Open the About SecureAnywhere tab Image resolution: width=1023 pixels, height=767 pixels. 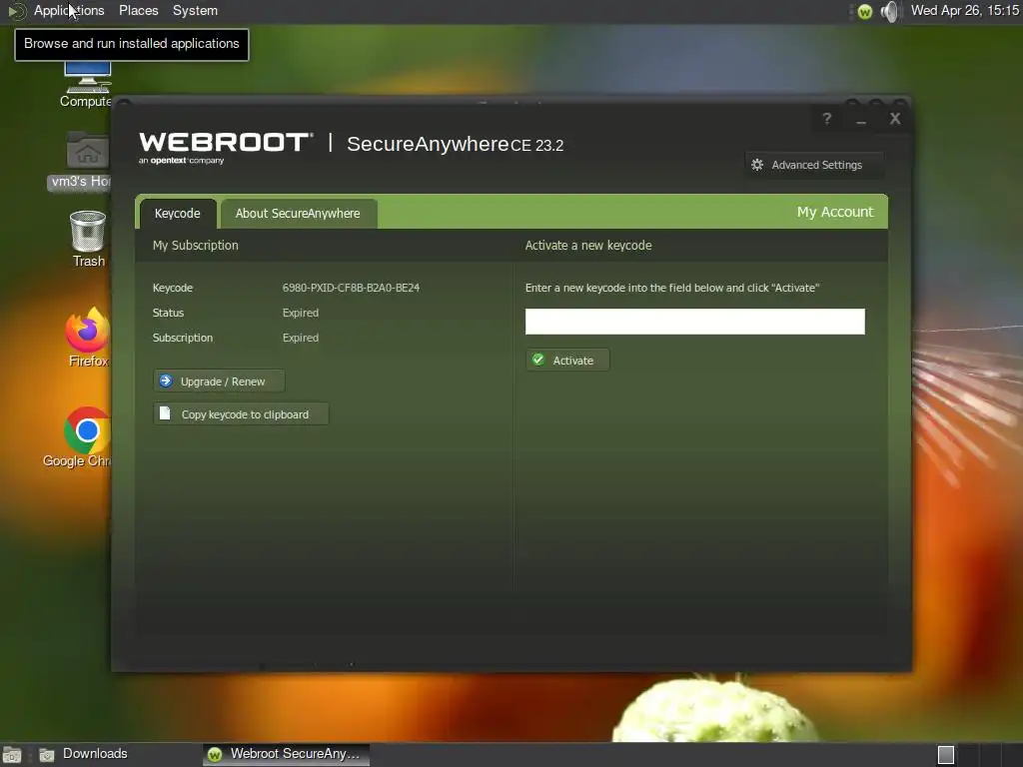pos(298,214)
